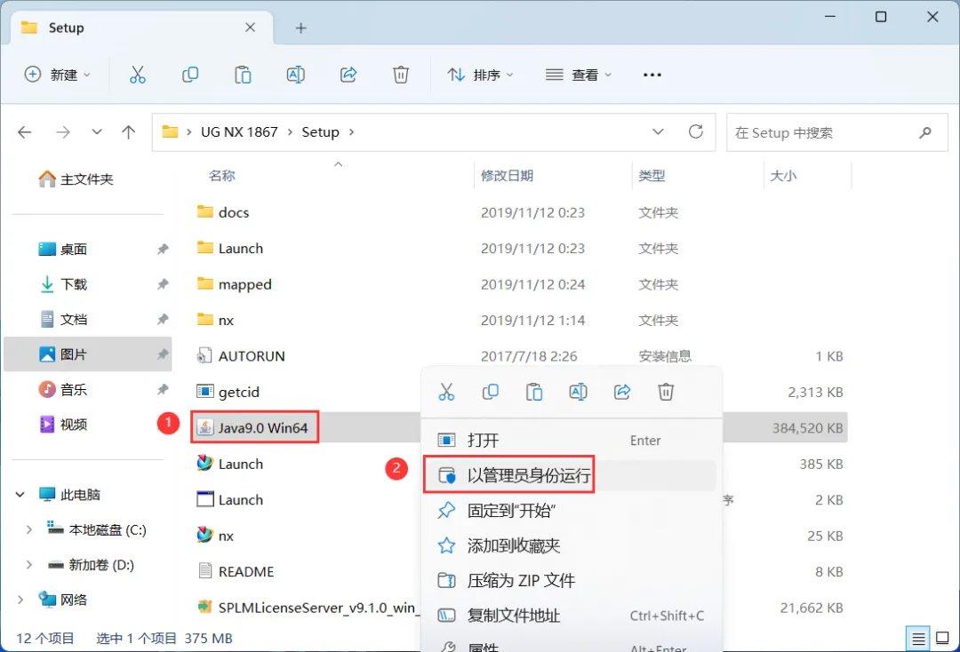Switch to large icons view in the status bar
The height and width of the screenshot is (652, 960).
[943, 639]
